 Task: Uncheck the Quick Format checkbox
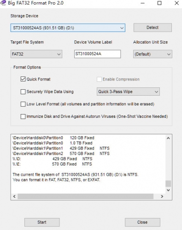coord(23,79)
